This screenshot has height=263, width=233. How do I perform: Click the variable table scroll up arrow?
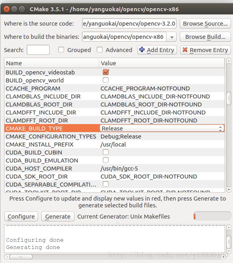229,61
